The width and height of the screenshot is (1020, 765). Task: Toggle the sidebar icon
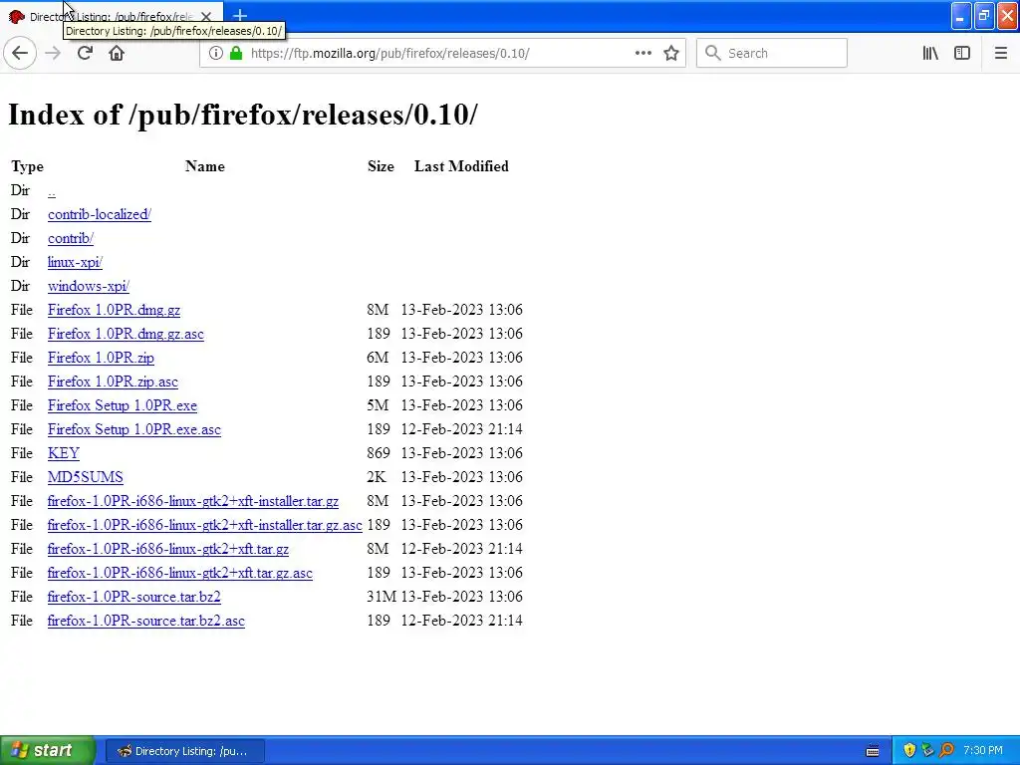click(962, 53)
